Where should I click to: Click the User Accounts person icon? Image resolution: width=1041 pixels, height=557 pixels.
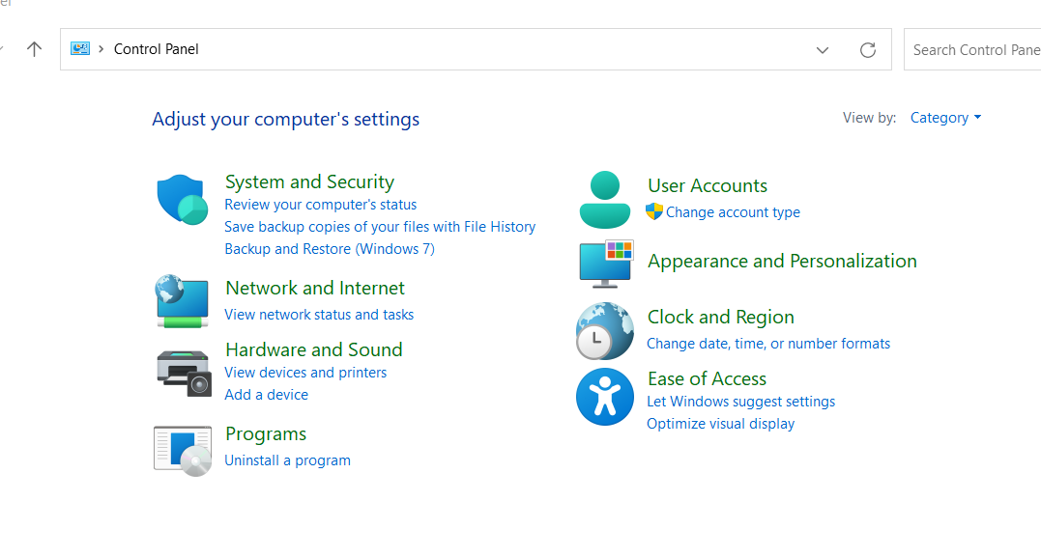click(604, 199)
